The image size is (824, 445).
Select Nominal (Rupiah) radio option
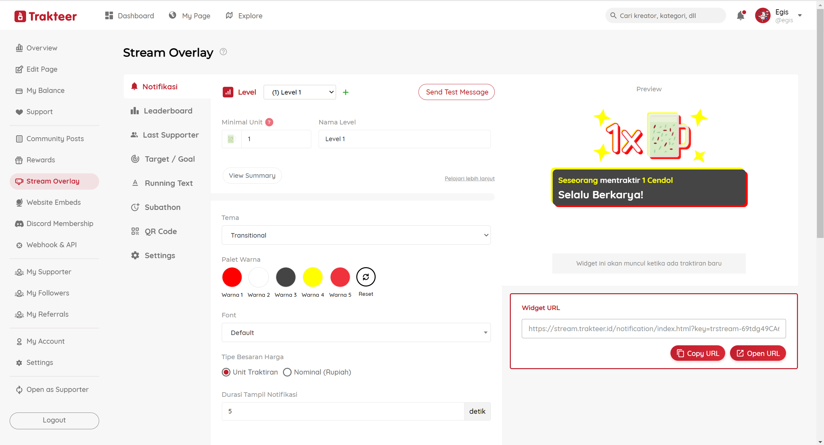pyautogui.click(x=287, y=372)
